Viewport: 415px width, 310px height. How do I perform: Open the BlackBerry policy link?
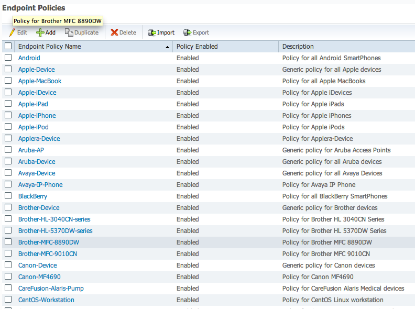click(32, 196)
